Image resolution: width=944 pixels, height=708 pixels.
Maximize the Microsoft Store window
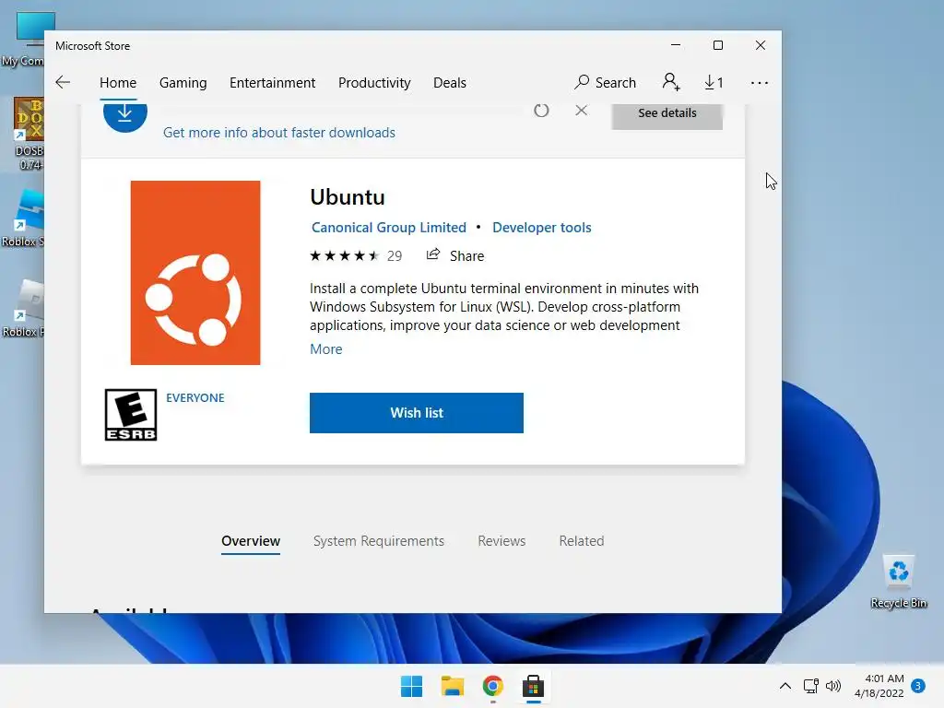[717, 45]
